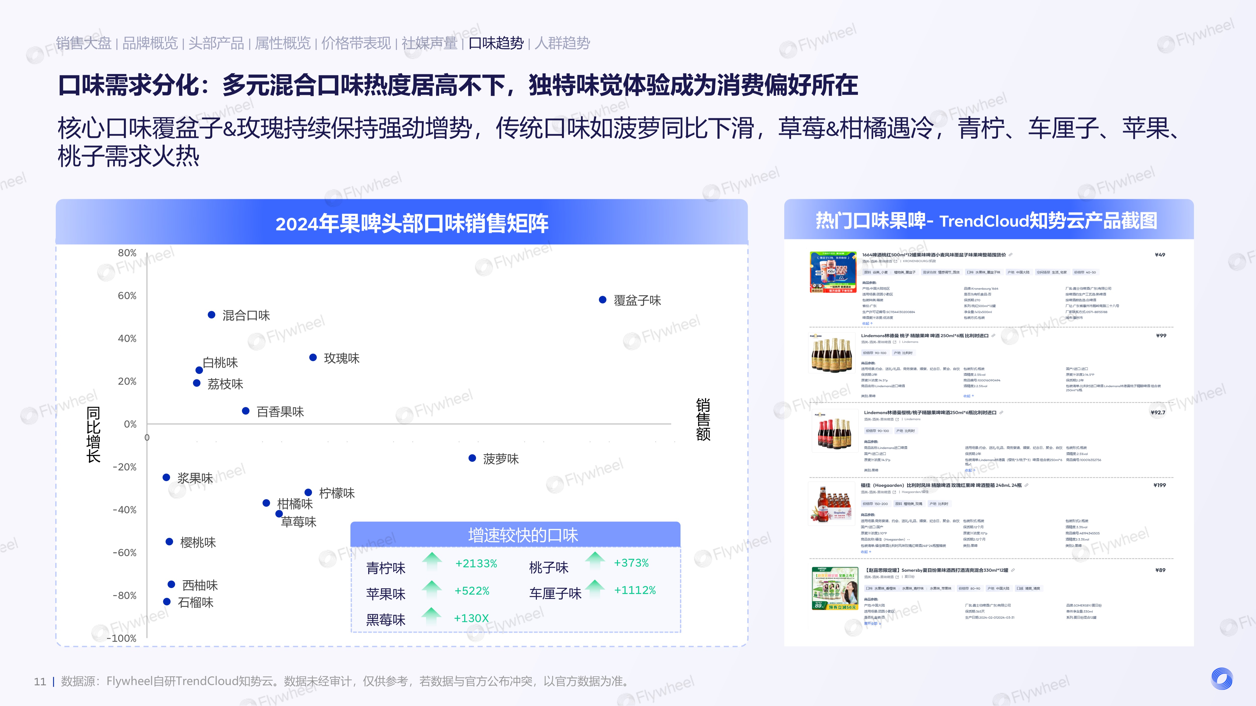Image resolution: width=1256 pixels, height=706 pixels.
Task: Open the 价格带表现 section tab
Action: coord(356,43)
